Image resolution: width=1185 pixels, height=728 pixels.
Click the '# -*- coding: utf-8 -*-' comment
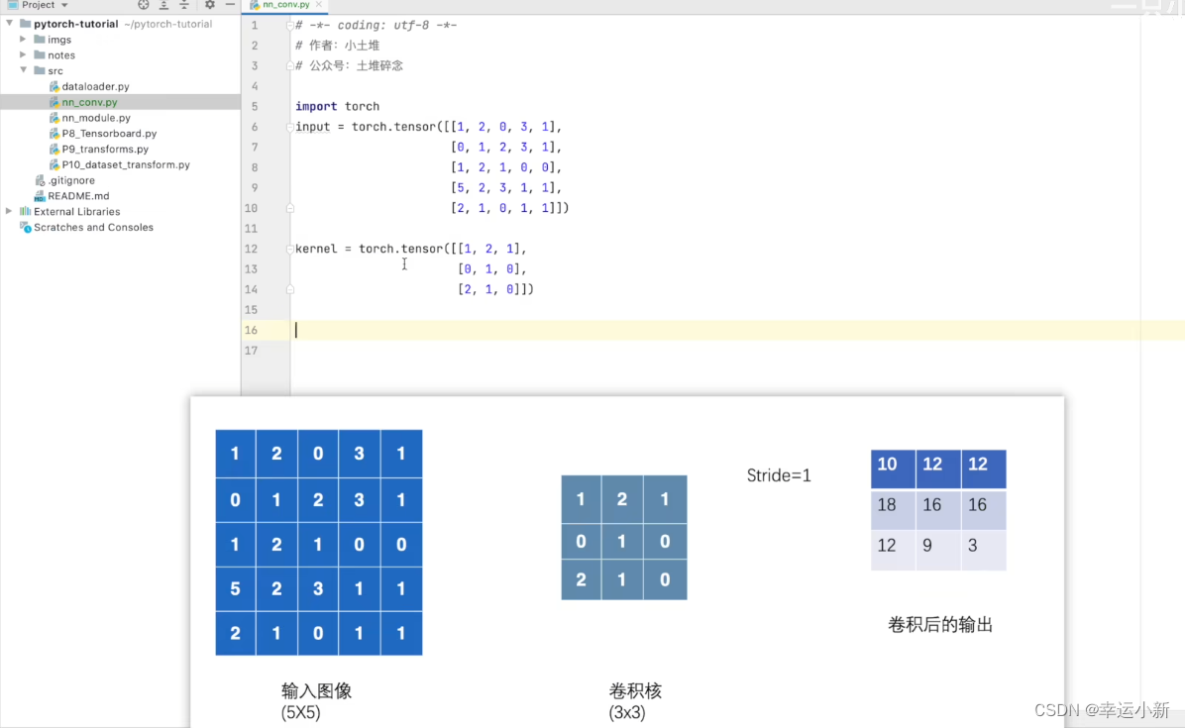[x=376, y=25]
